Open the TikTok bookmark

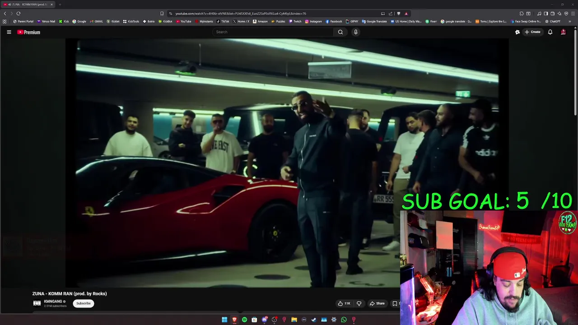[223, 21]
